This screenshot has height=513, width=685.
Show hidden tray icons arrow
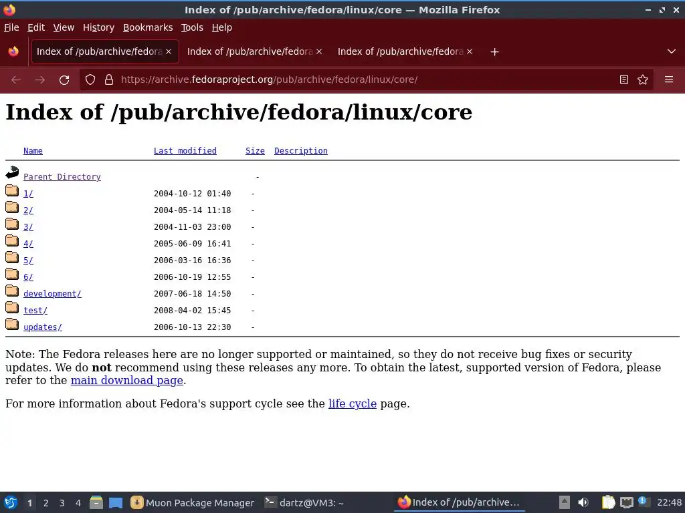click(x=565, y=503)
